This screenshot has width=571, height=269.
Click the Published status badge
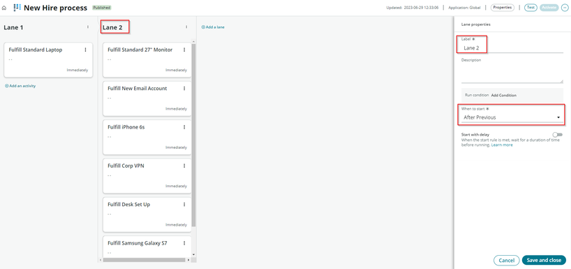point(102,8)
